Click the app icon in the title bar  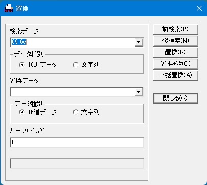click(9, 8)
